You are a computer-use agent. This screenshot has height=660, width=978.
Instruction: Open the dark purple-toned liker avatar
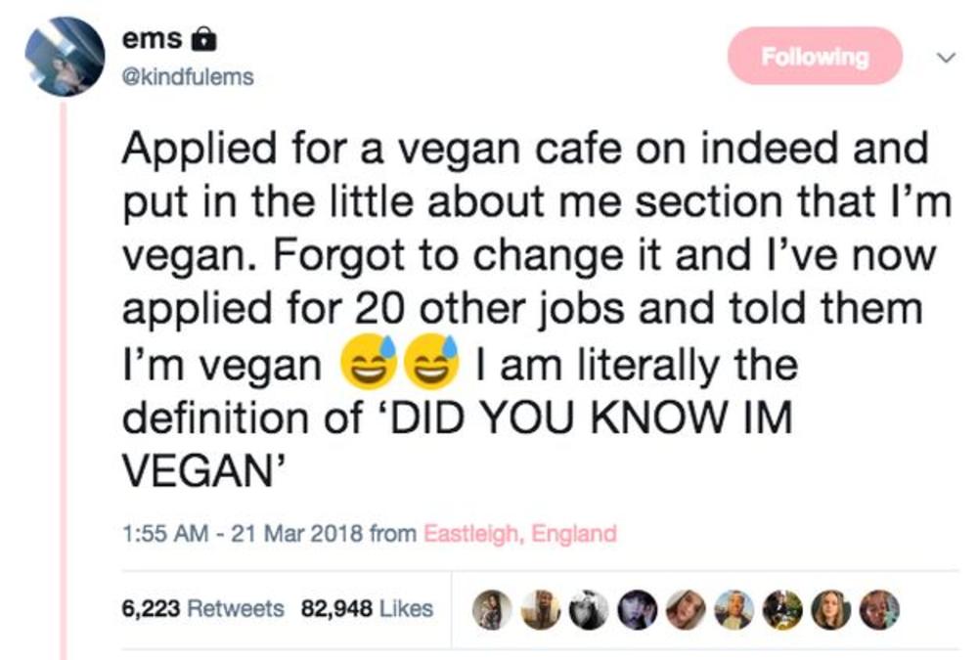637,609
